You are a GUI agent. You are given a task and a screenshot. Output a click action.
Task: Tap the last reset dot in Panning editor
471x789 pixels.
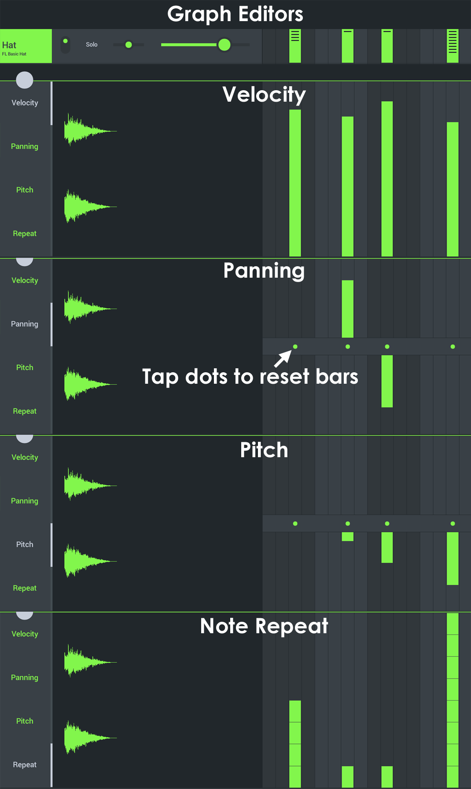click(x=453, y=347)
